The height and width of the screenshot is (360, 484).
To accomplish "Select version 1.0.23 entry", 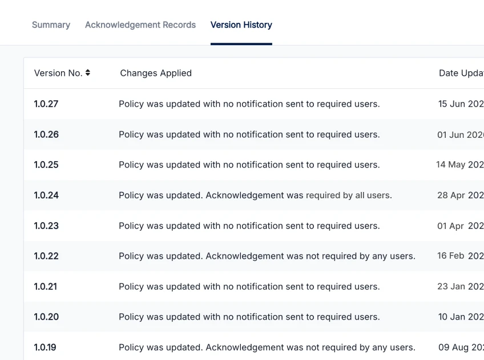I will (46, 226).
